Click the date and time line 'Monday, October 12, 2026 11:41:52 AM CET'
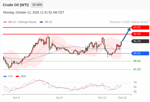This screenshot has height=102, width=150. (x=34, y=12)
